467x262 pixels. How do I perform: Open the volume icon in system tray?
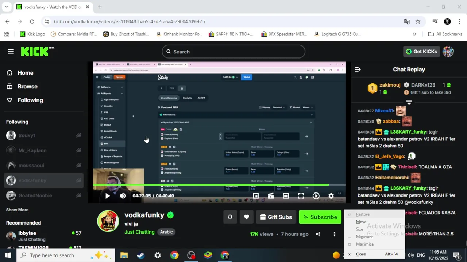(x=410, y=255)
